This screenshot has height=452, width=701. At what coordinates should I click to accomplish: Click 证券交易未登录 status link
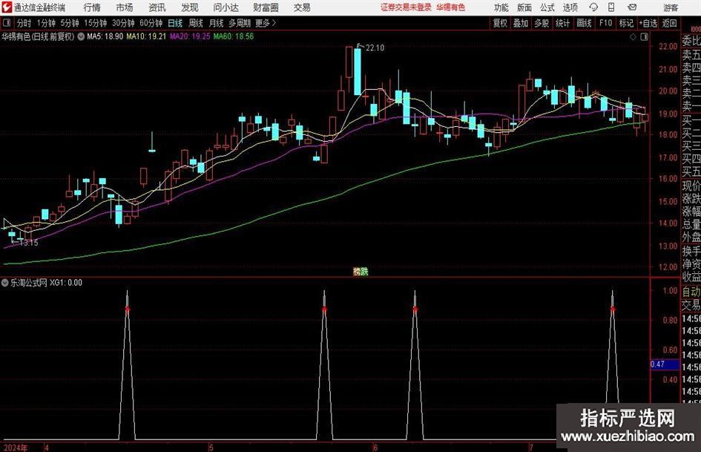tap(406, 7)
